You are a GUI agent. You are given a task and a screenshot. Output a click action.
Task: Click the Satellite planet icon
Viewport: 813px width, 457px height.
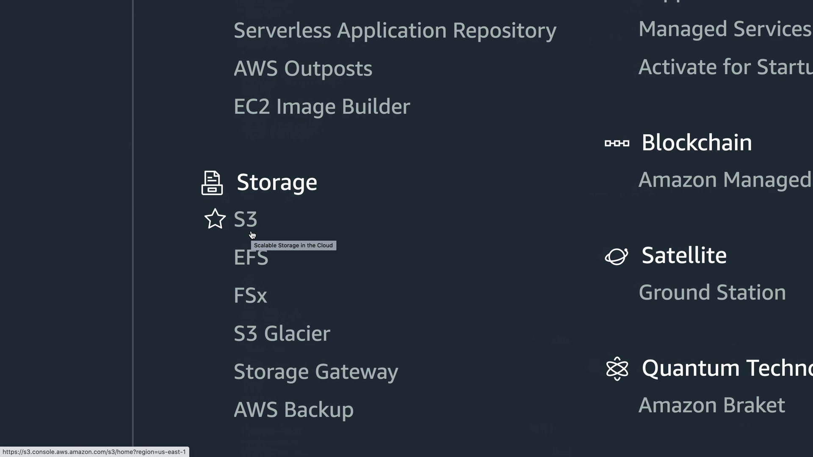617,256
